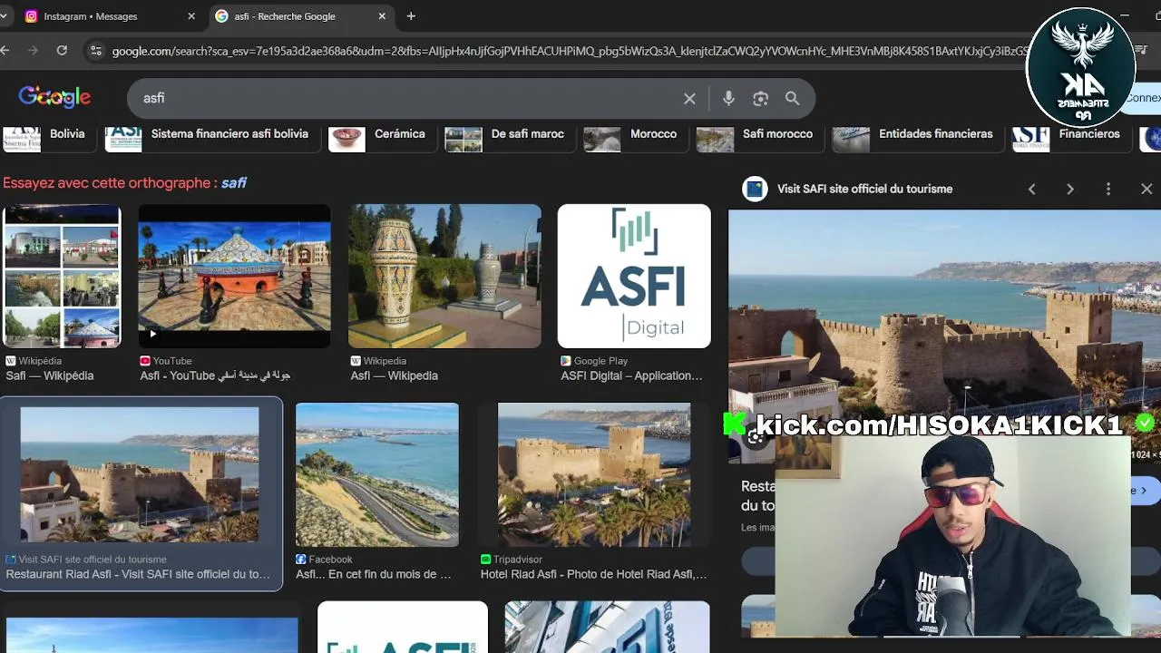Click Visit SAFI site officiel du tourisme header
1161x653 pixels.
point(864,189)
